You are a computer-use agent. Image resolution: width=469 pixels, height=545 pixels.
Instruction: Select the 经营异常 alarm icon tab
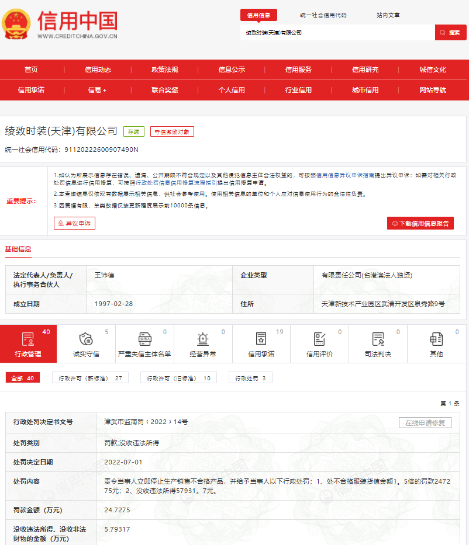203,343
